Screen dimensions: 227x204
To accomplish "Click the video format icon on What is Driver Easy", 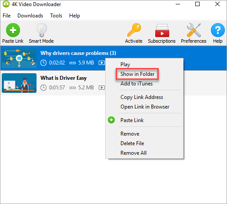I will (102, 88).
